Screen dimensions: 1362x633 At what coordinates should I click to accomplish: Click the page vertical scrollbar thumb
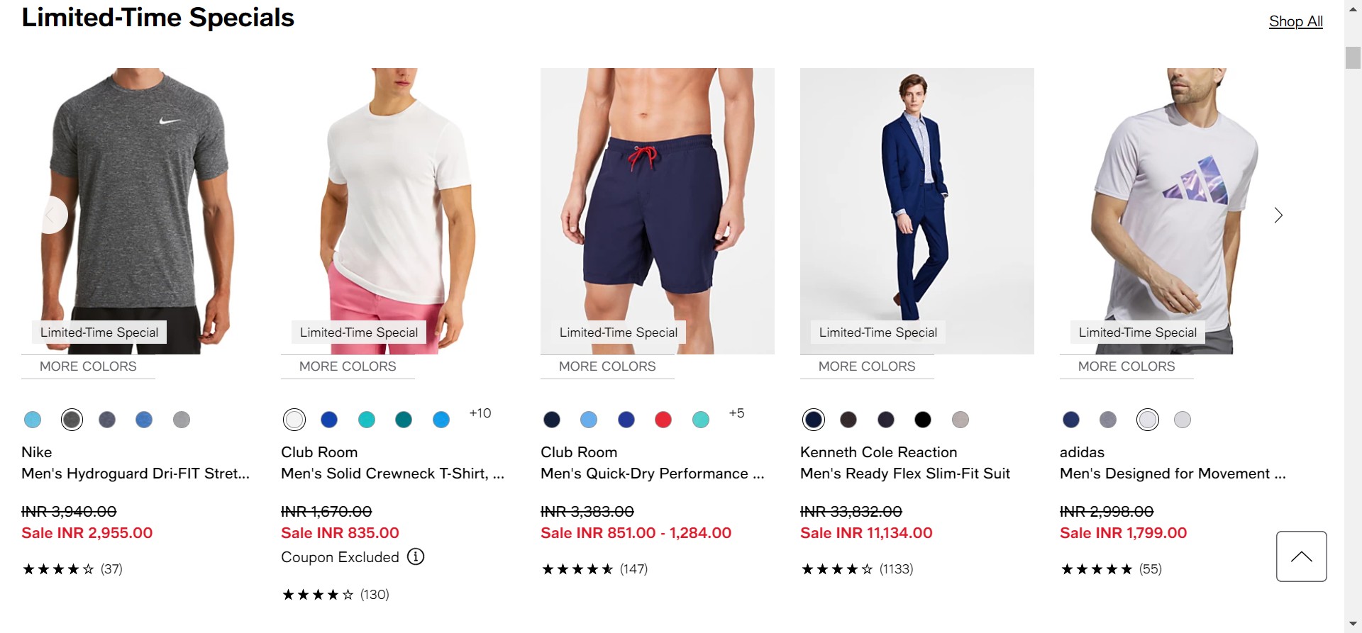coord(1353,57)
